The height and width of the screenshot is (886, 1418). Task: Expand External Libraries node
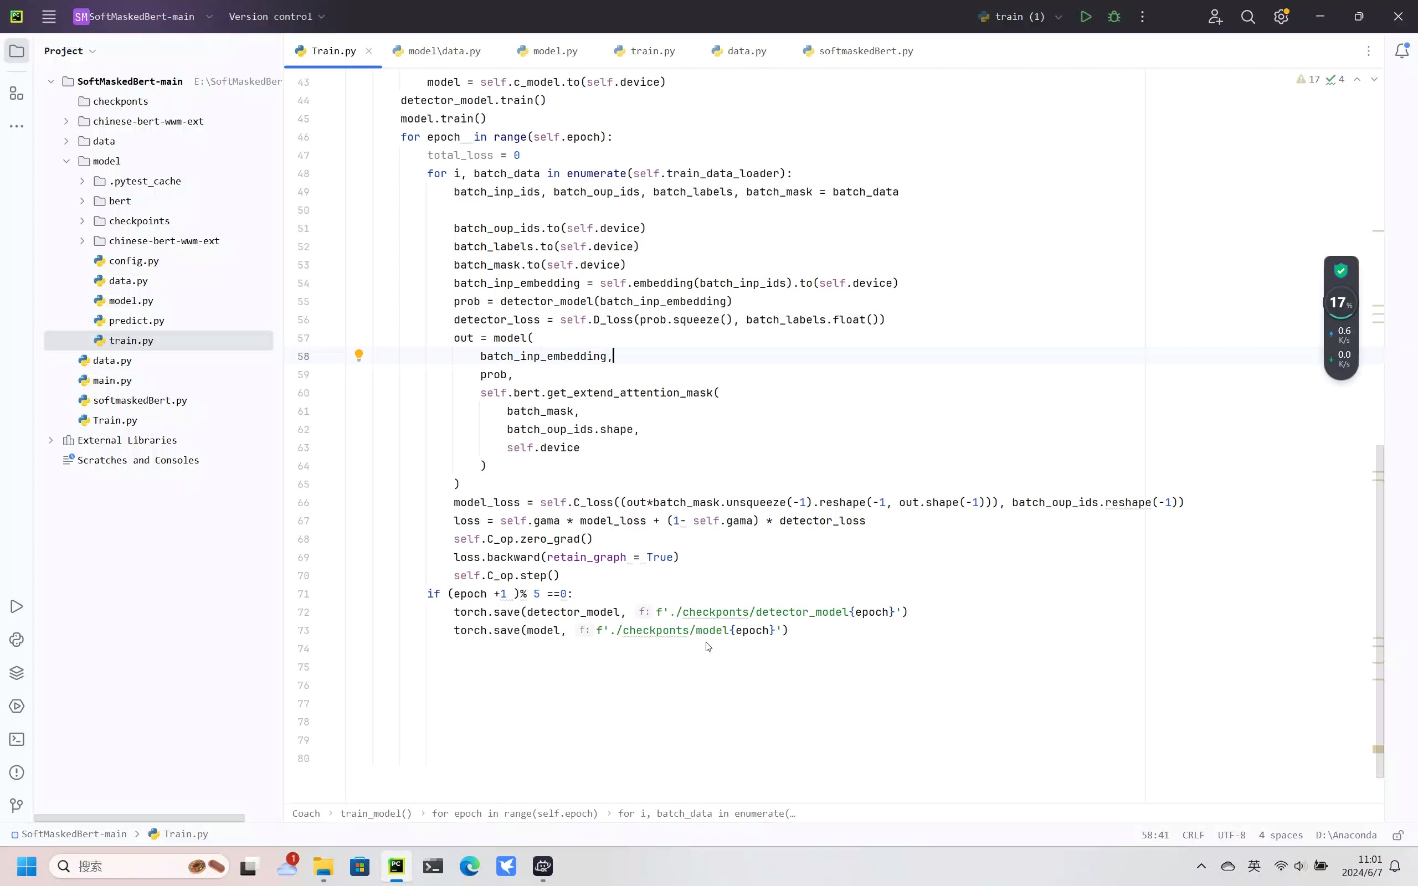click(51, 440)
